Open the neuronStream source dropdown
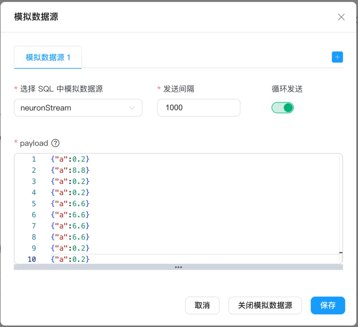The height and width of the screenshot is (327, 358). tap(78, 108)
